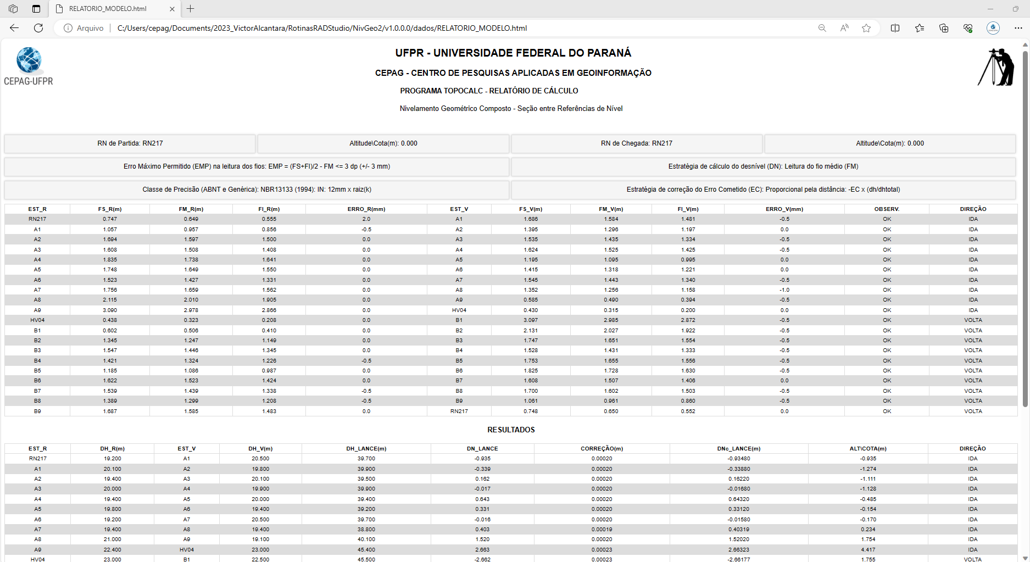
Task: Click the surveyor silhouette image
Action: (996, 67)
